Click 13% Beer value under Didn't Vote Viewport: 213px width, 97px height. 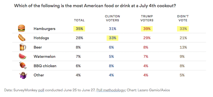click(x=183, y=47)
